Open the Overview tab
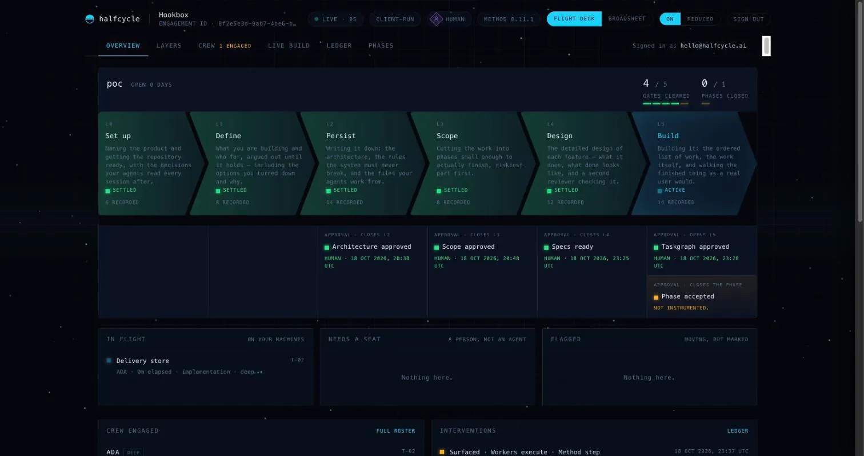This screenshot has height=456, width=864. pos(123,46)
